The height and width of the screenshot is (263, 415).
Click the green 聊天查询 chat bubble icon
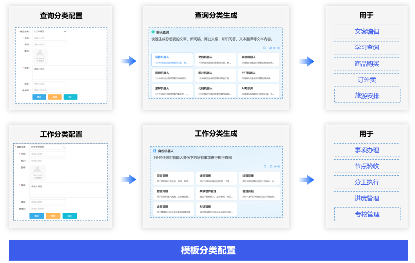click(x=153, y=32)
